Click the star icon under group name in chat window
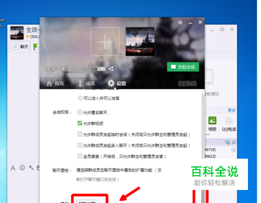The image size is (261, 203). point(28,37)
